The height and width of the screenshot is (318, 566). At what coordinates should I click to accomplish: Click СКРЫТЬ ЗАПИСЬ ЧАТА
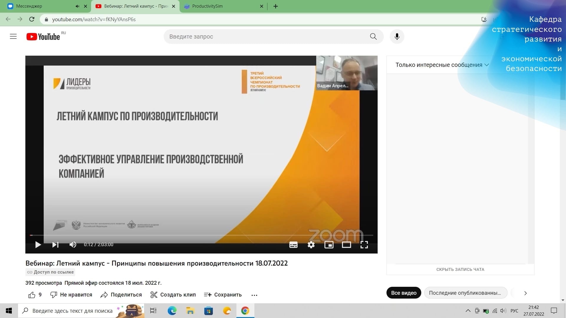coord(460,269)
